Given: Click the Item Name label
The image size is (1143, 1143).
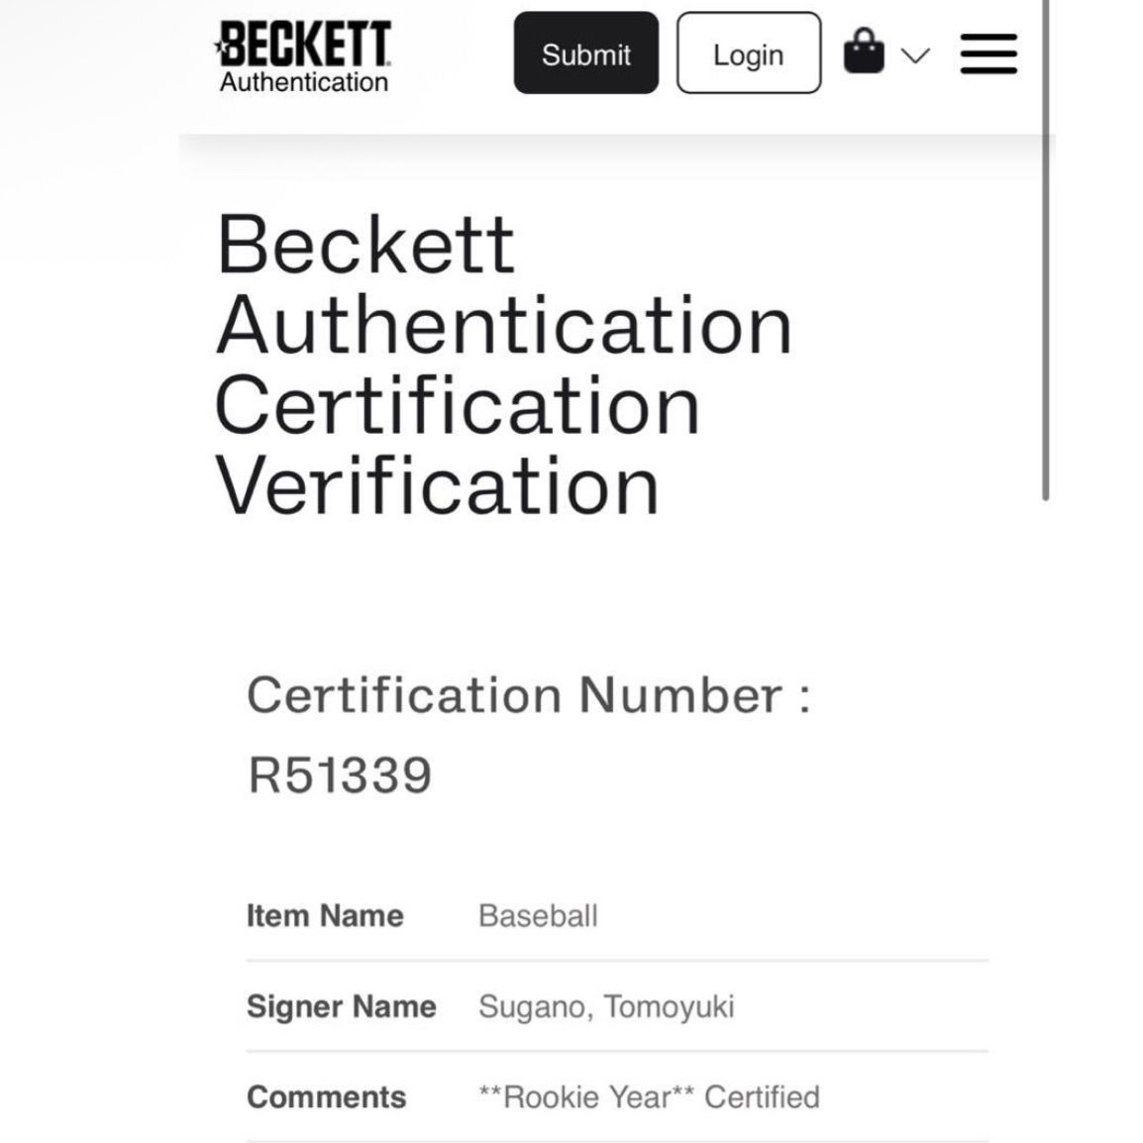Looking at the screenshot, I should point(324,915).
